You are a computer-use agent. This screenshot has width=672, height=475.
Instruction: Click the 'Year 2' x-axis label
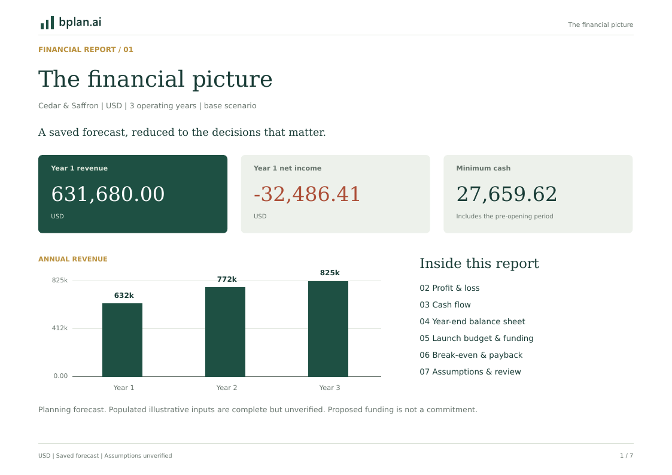point(227,388)
